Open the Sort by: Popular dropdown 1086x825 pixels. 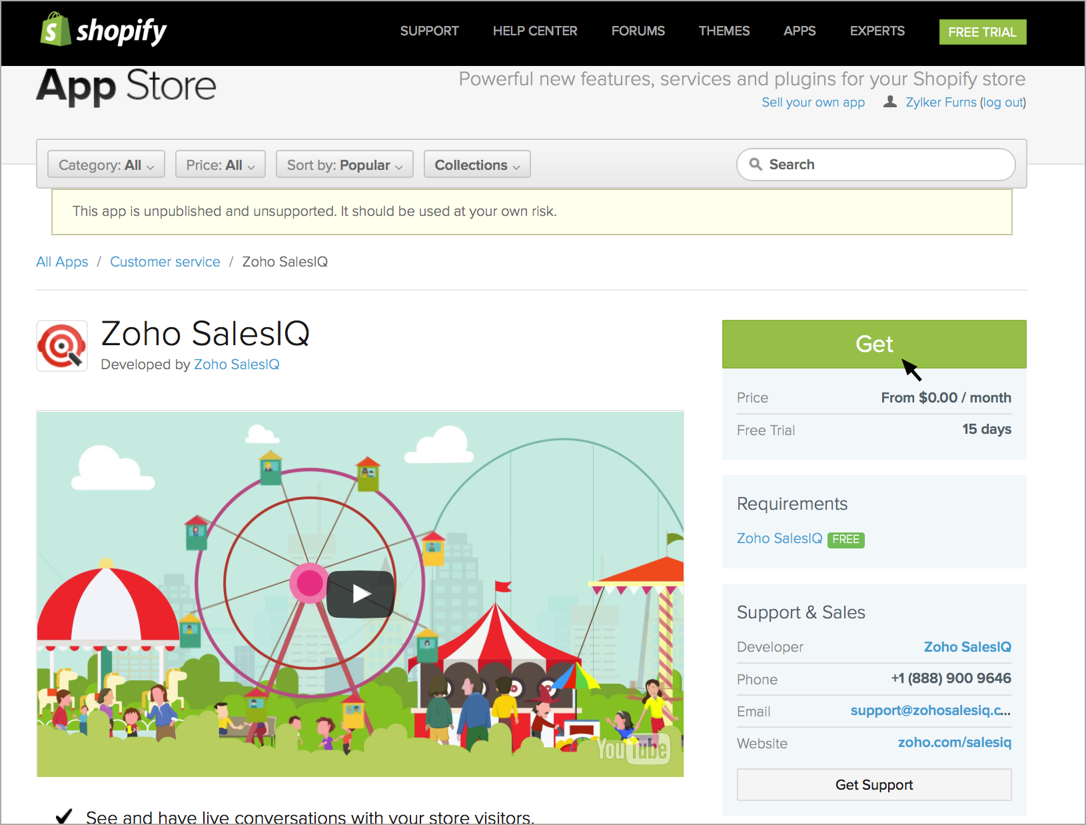pyautogui.click(x=344, y=165)
